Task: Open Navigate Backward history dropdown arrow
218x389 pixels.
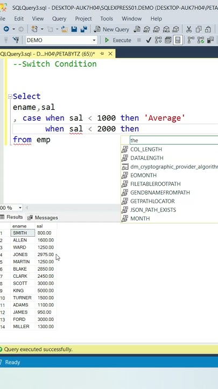Action: pyautogui.click(x=13, y=29)
